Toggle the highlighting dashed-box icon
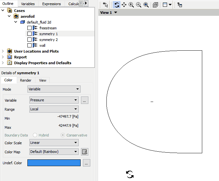Screen dimensions: 219x181 click(x=155, y=5)
